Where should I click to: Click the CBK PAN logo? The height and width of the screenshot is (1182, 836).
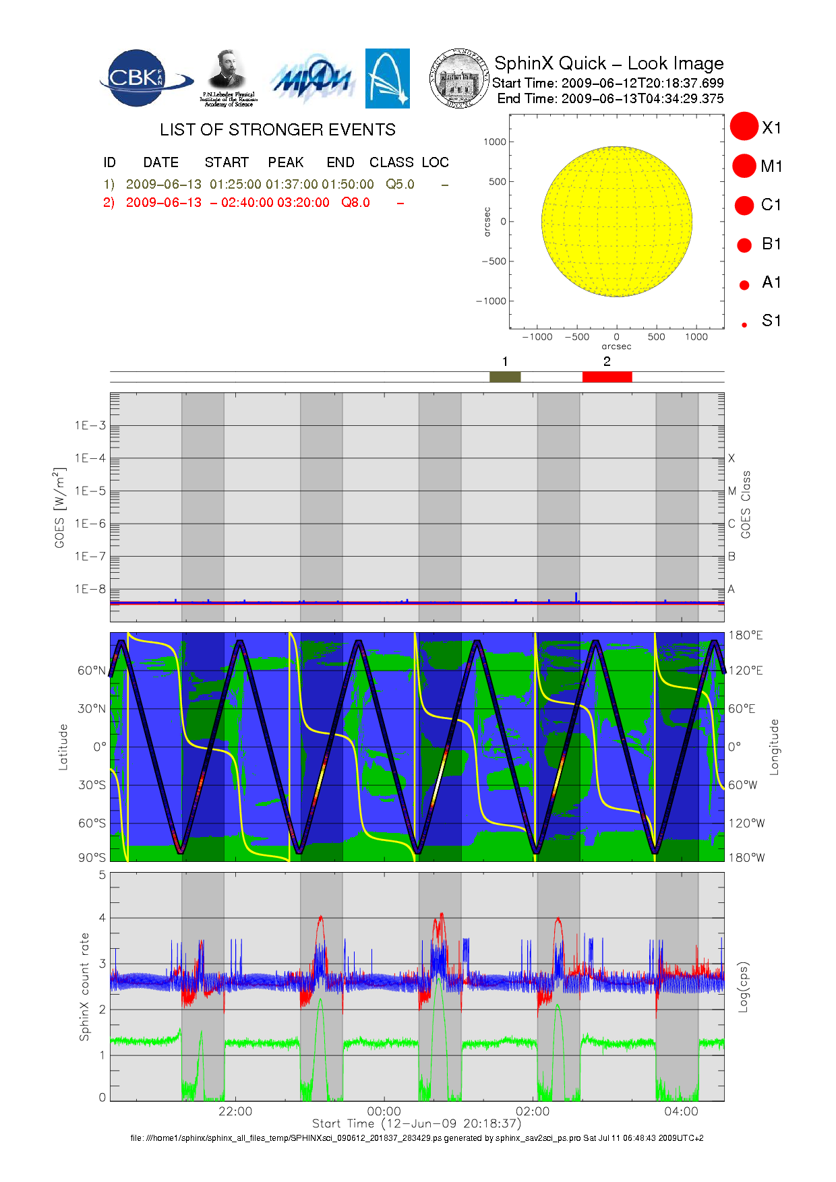click(x=144, y=78)
